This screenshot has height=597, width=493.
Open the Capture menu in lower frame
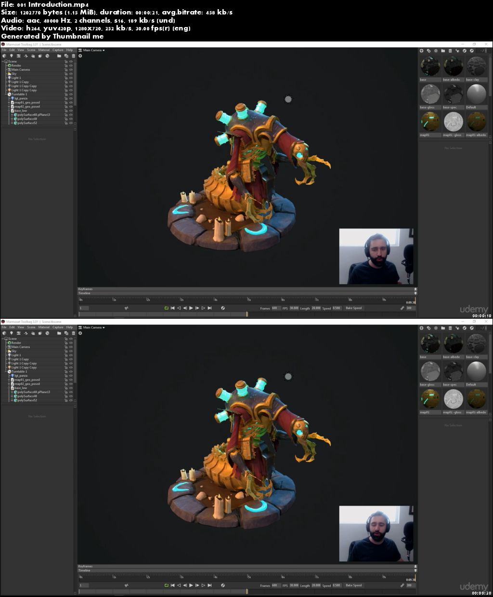pos(58,327)
